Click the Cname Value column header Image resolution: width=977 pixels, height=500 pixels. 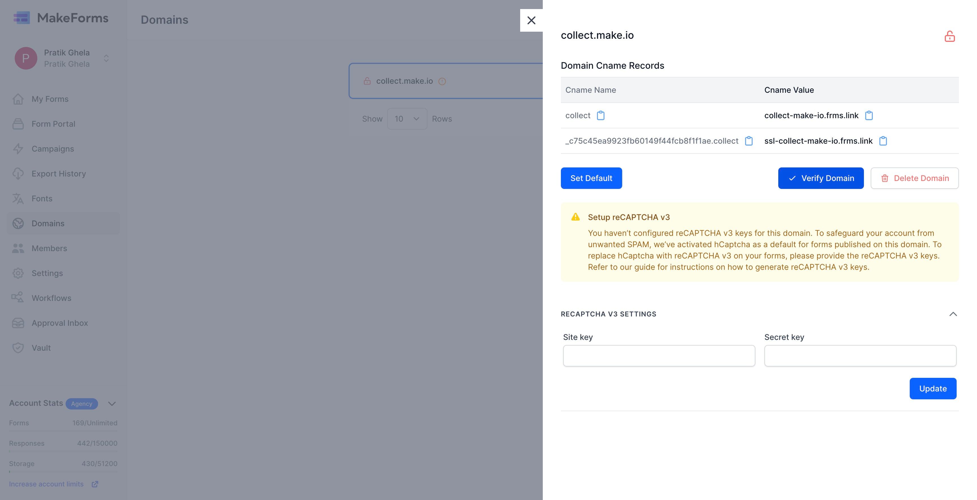click(789, 90)
